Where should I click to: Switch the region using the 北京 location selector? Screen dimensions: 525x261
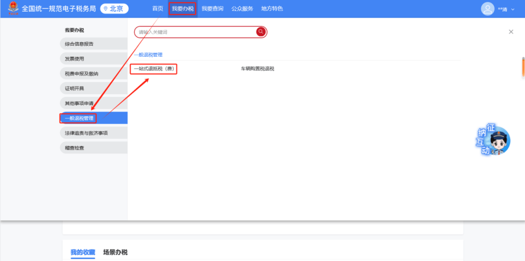coord(114,9)
